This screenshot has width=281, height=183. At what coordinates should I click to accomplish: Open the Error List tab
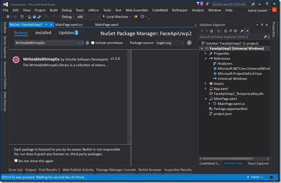click(x=16, y=170)
